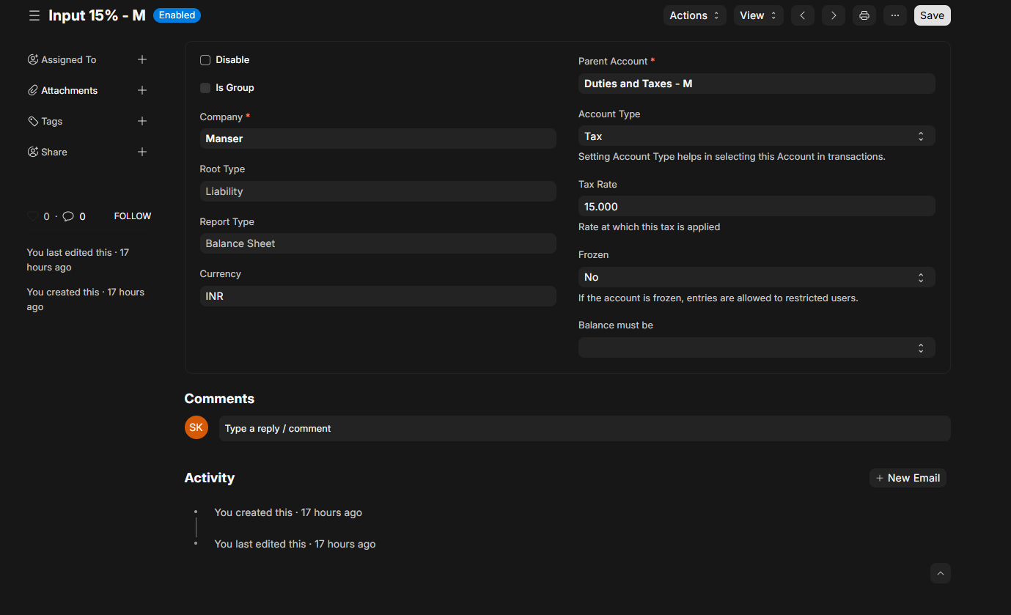The image size is (1011, 615).
Task: Open the sidebar hamburger menu
Action: click(x=34, y=15)
